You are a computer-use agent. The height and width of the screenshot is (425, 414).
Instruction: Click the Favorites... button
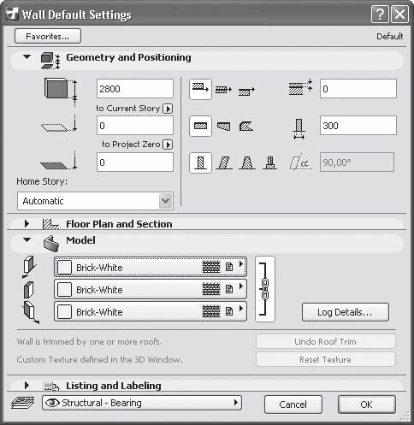pyautogui.click(x=48, y=36)
